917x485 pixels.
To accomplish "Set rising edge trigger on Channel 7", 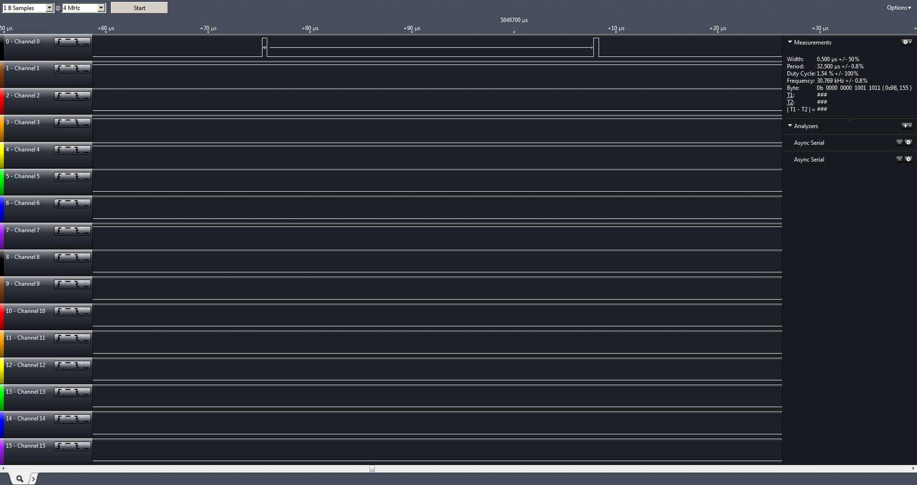I will point(59,231).
